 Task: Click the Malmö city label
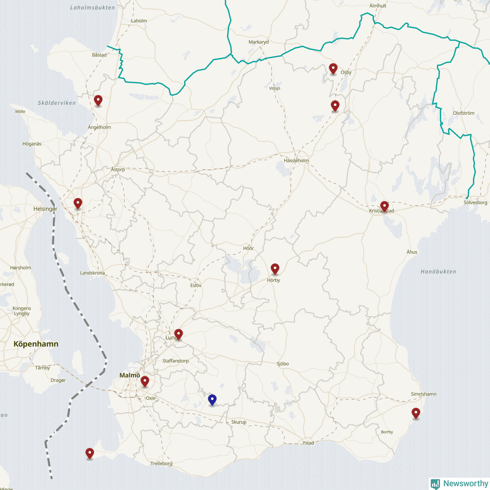(129, 375)
